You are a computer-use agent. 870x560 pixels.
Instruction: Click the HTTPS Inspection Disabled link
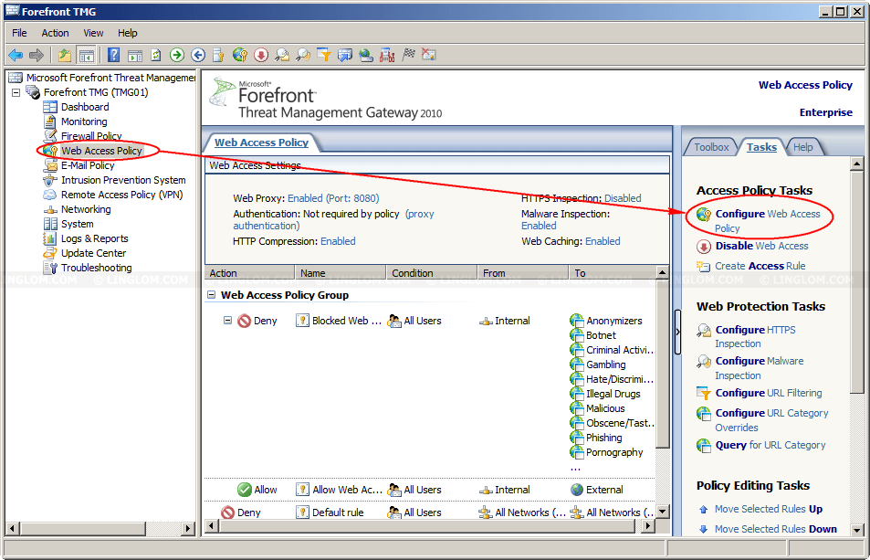point(623,198)
